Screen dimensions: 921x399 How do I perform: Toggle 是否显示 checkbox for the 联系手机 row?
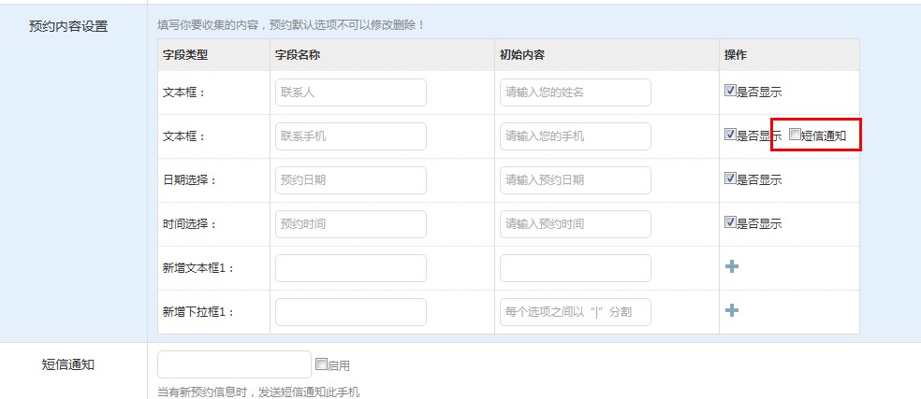[730, 135]
